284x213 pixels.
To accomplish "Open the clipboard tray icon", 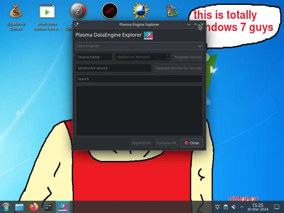I will click(226, 207).
